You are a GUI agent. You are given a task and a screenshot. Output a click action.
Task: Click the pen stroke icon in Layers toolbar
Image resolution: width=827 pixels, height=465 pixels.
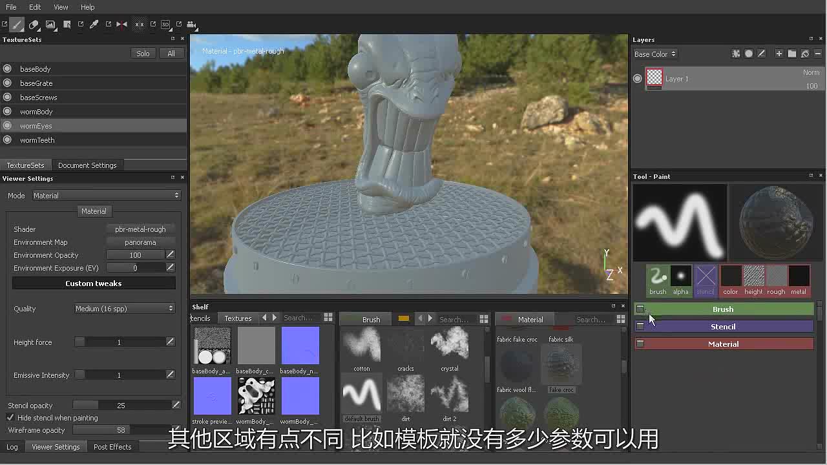(761, 54)
